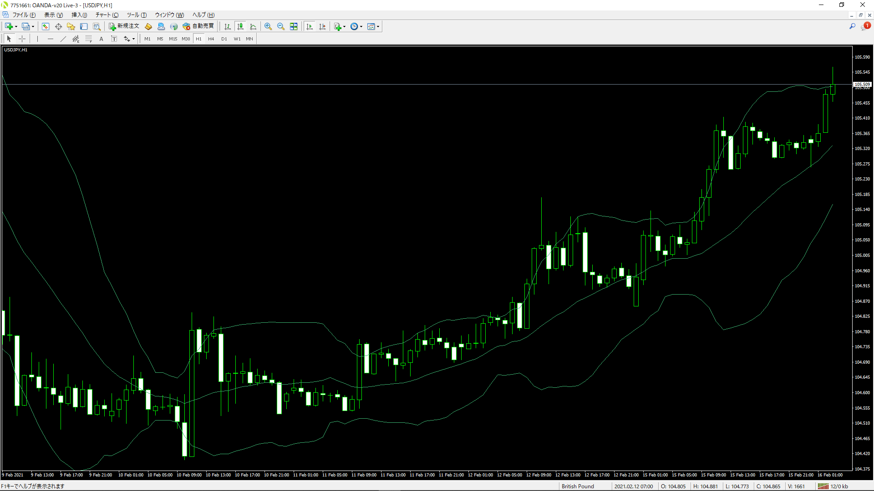
Task: Open the ウィンドウ (W) menu
Action: point(169,15)
